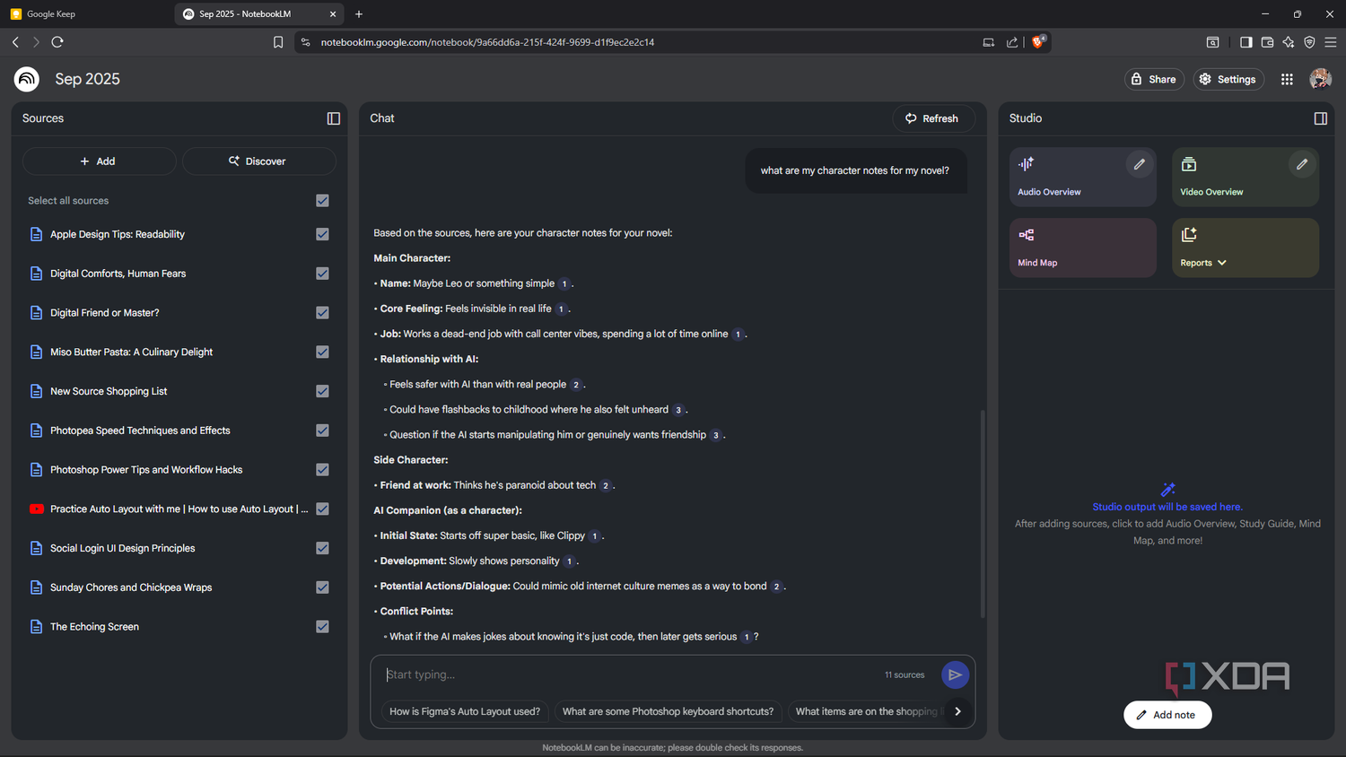
Task: Collapse the Studio panel icon
Action: [x=1321, y=118]
